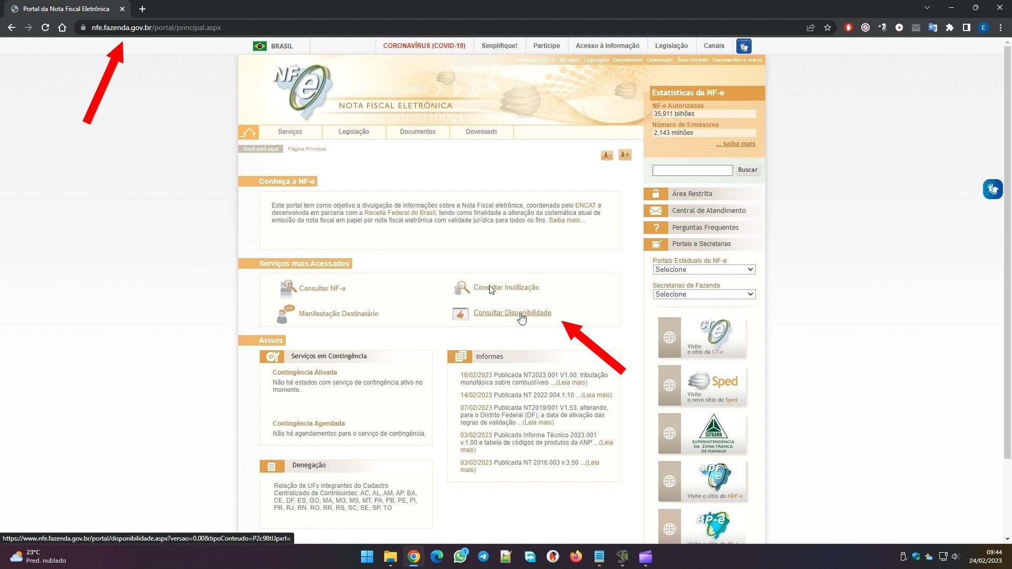This screenshot has height=569, width=1012.
Task: Open the Chrome three-dot menu
Action: click(x=1000, y=27)
